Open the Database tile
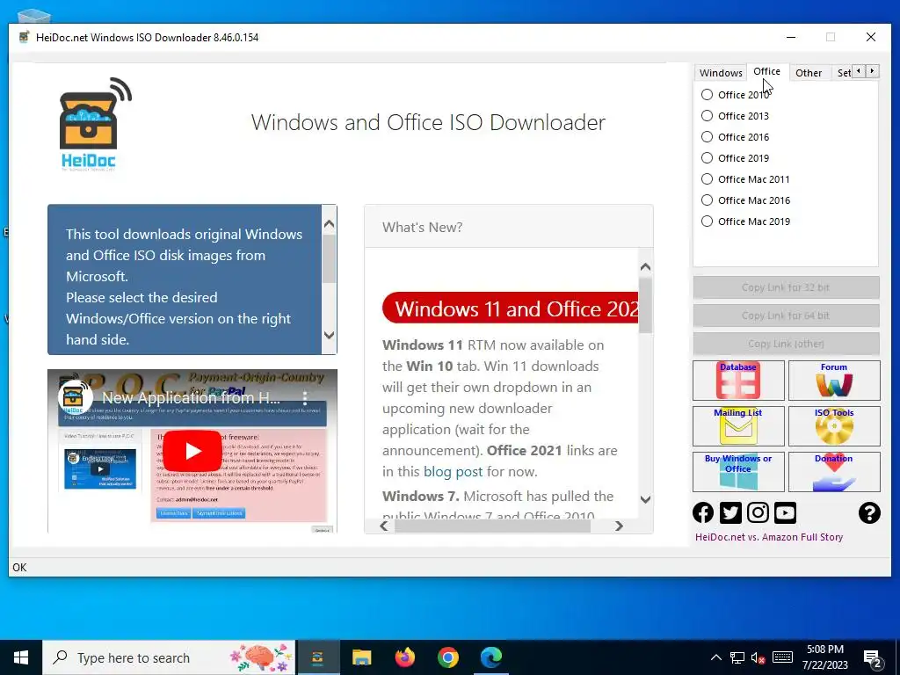 pyautogui.click(x=738, y=380)
